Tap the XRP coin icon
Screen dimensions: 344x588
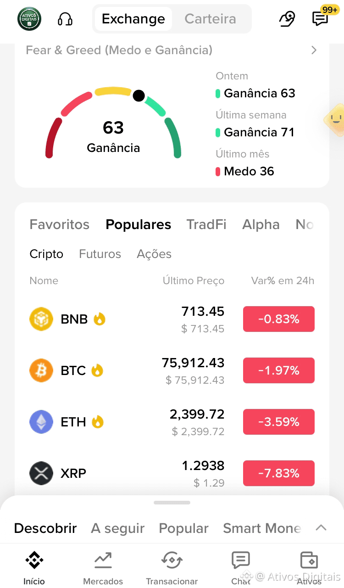point(41,473)
